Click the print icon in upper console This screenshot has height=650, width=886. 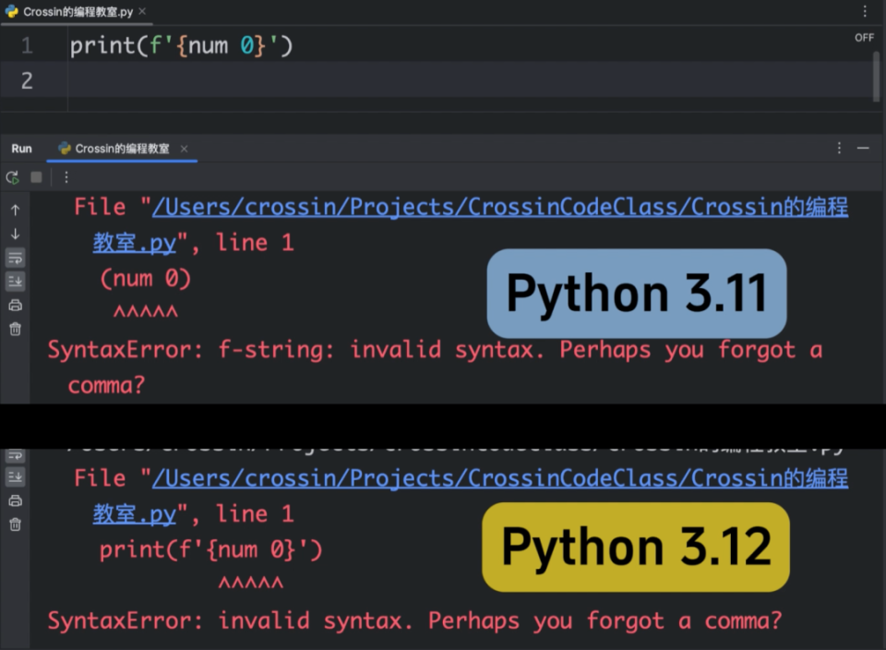click(x=16, y=306)
